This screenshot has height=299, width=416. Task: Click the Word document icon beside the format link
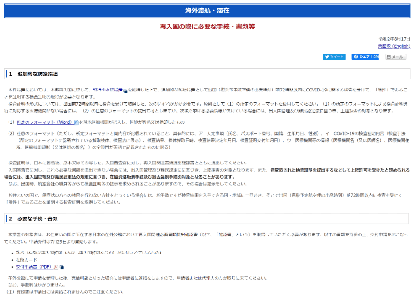point(76,122)
